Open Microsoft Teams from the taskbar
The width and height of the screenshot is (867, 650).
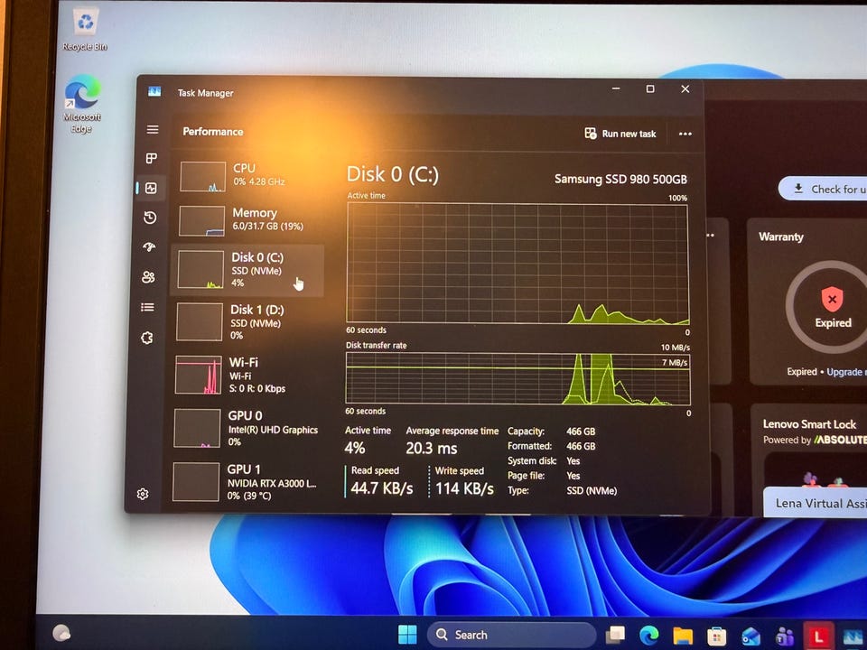coord(784,637)
